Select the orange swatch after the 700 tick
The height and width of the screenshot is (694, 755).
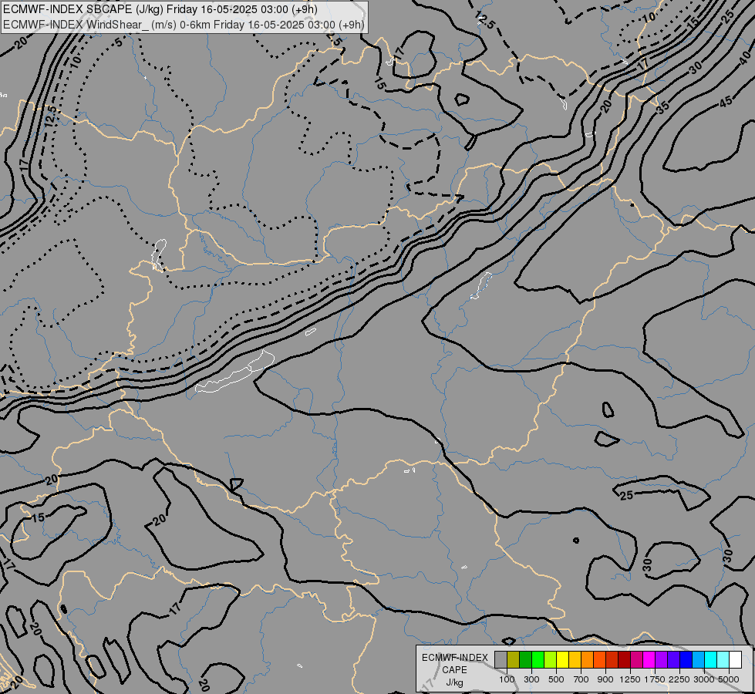coord(587,659)
